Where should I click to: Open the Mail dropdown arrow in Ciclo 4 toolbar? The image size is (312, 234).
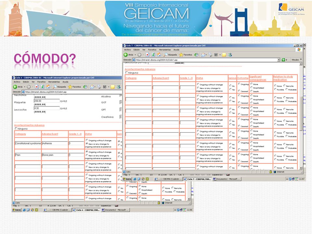tap(95, 87)
